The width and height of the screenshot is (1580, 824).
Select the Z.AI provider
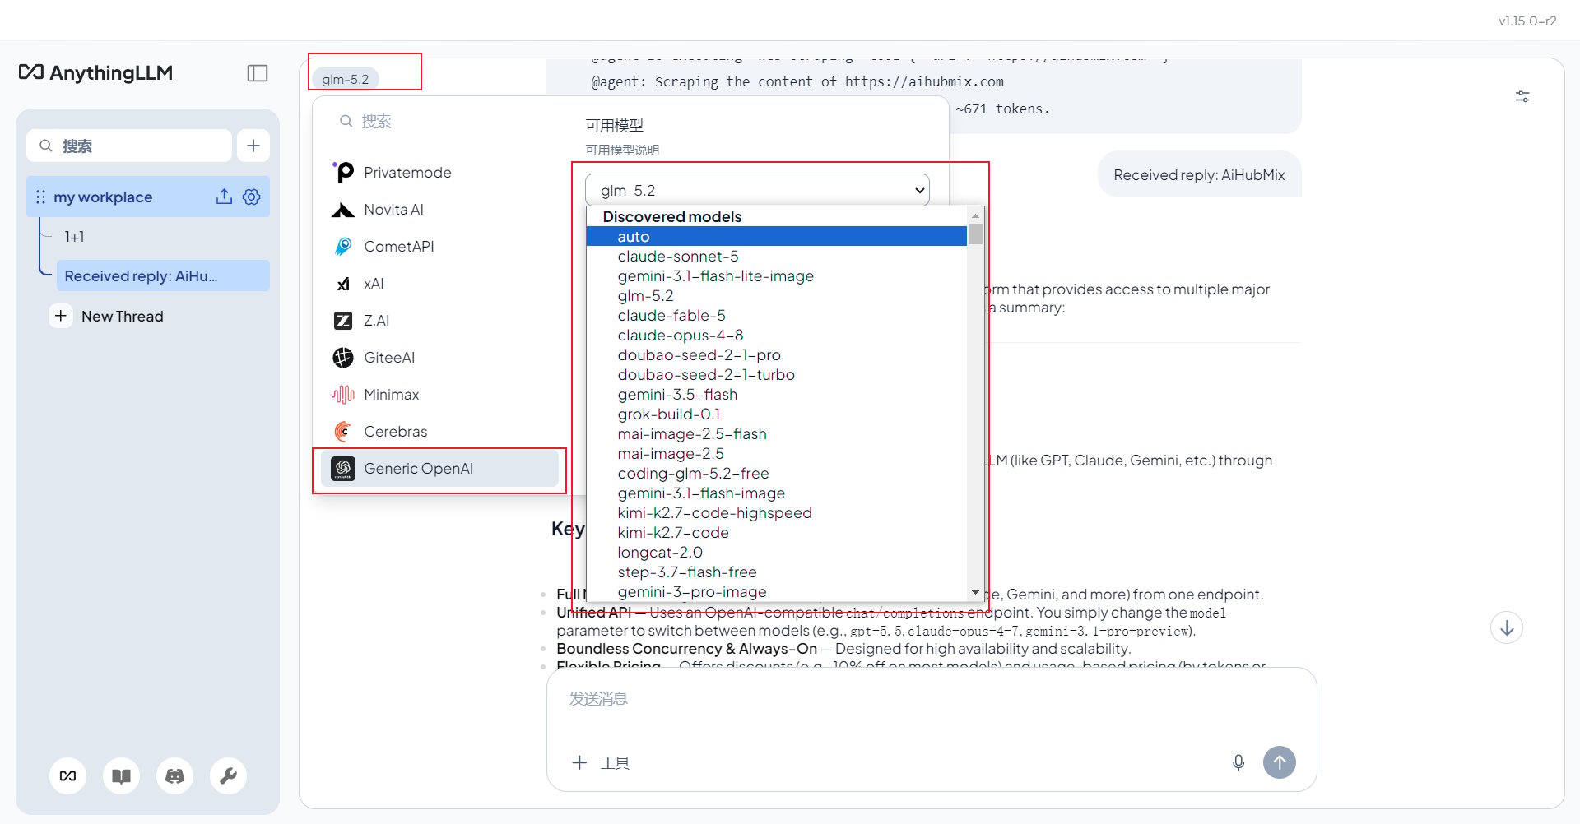pyautogui.click(x=439, y=321)
